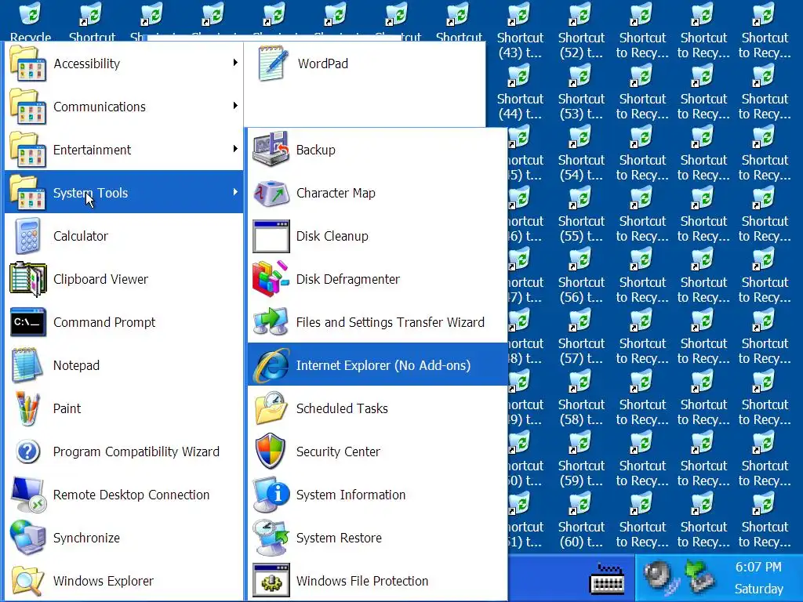Expand the Entertainment submenu arrow
The width and height of the screenshot is (803, 602).
coord(235,148)
